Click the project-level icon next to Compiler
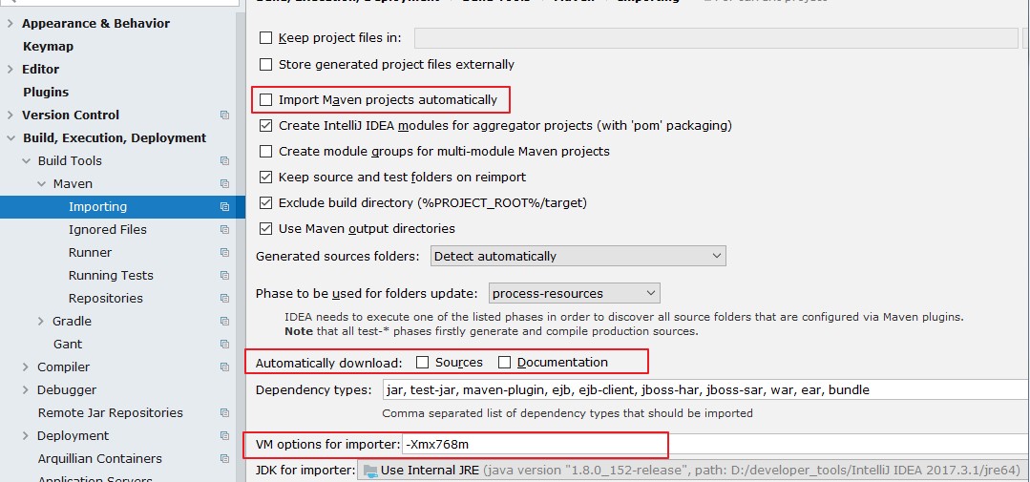1030x482 pixels. (224, 367)
